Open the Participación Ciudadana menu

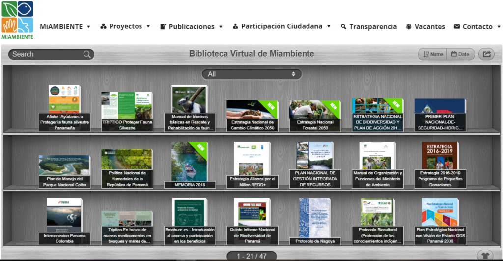pyautogui.click(x=281, y=26)
